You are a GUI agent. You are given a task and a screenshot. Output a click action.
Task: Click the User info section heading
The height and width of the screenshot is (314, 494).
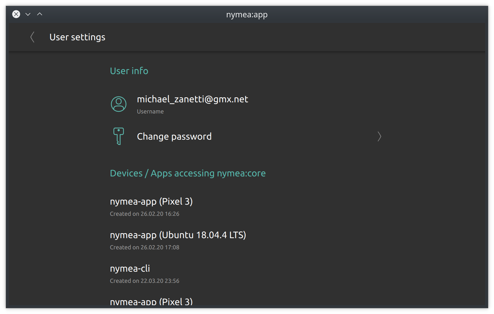[x=129, y=71]
